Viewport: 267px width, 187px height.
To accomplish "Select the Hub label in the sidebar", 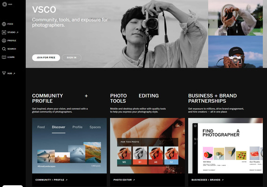I will (x=9, y=73).
